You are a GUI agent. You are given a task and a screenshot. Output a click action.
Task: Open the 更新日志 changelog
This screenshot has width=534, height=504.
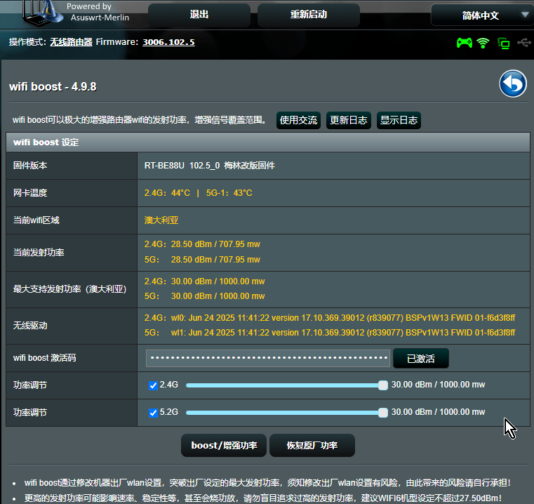pos(348,120)
